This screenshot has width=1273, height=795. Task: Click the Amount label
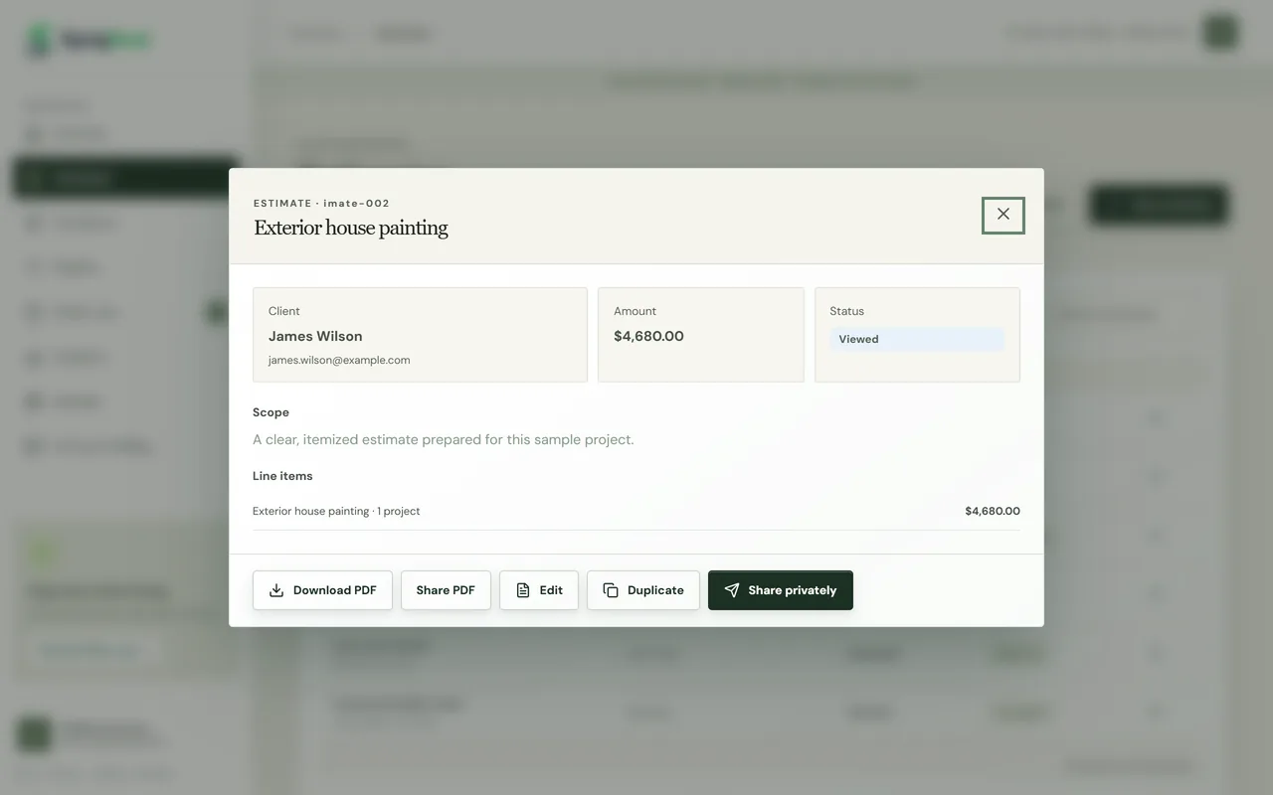click(635, 311)
